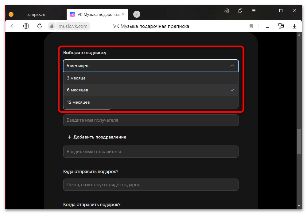This screenshot has height=214, width=307.
Task: Click the orange Lumpics favicon
Action: click(11, 14)
